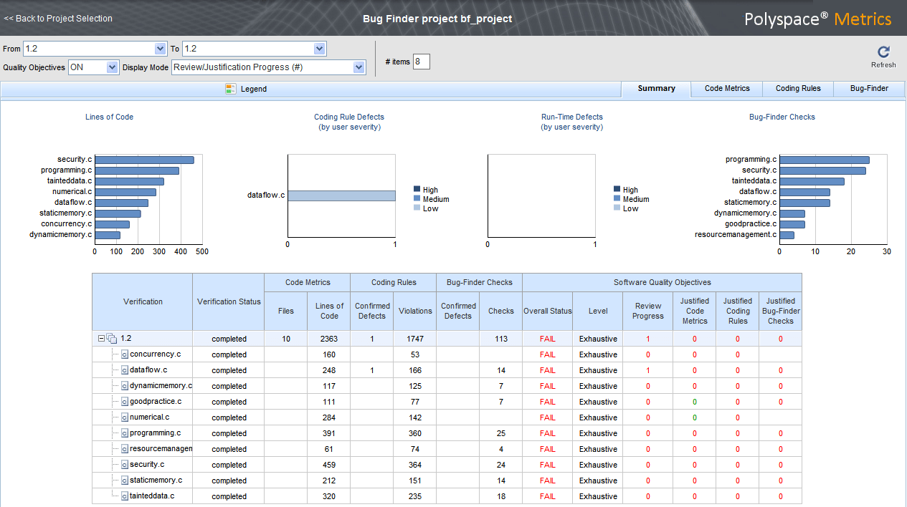Click the programming.c file name in table

pyautogui.click(x=155, y=433)
